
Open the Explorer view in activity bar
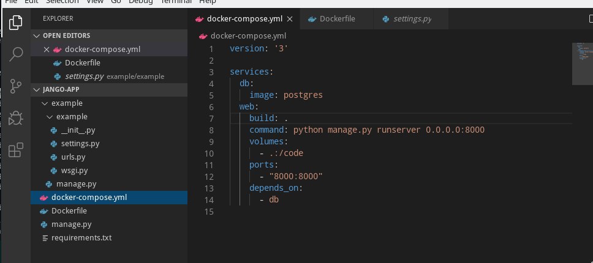pos(15,22)
